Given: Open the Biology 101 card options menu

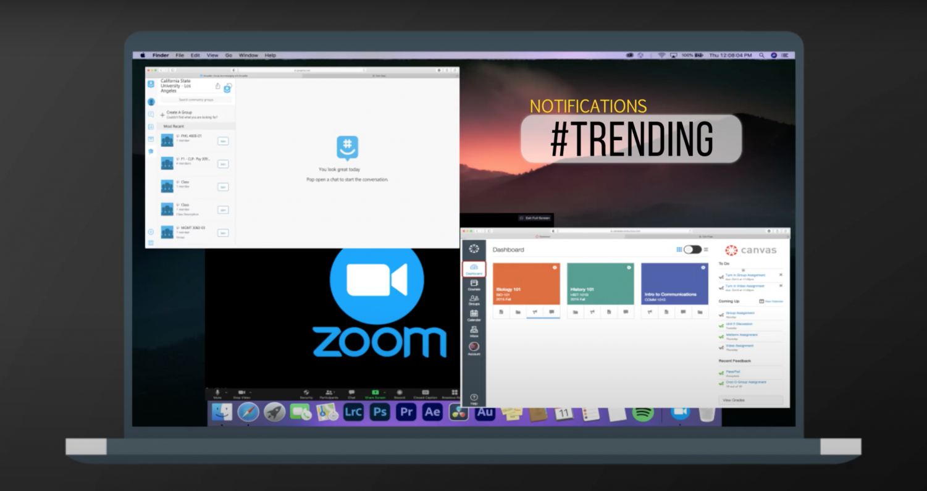Looking at the screenshot, I should point(555,267).
